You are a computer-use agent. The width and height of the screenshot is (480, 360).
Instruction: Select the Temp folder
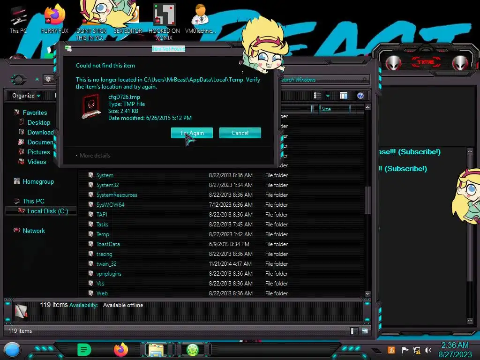point(103,234)
